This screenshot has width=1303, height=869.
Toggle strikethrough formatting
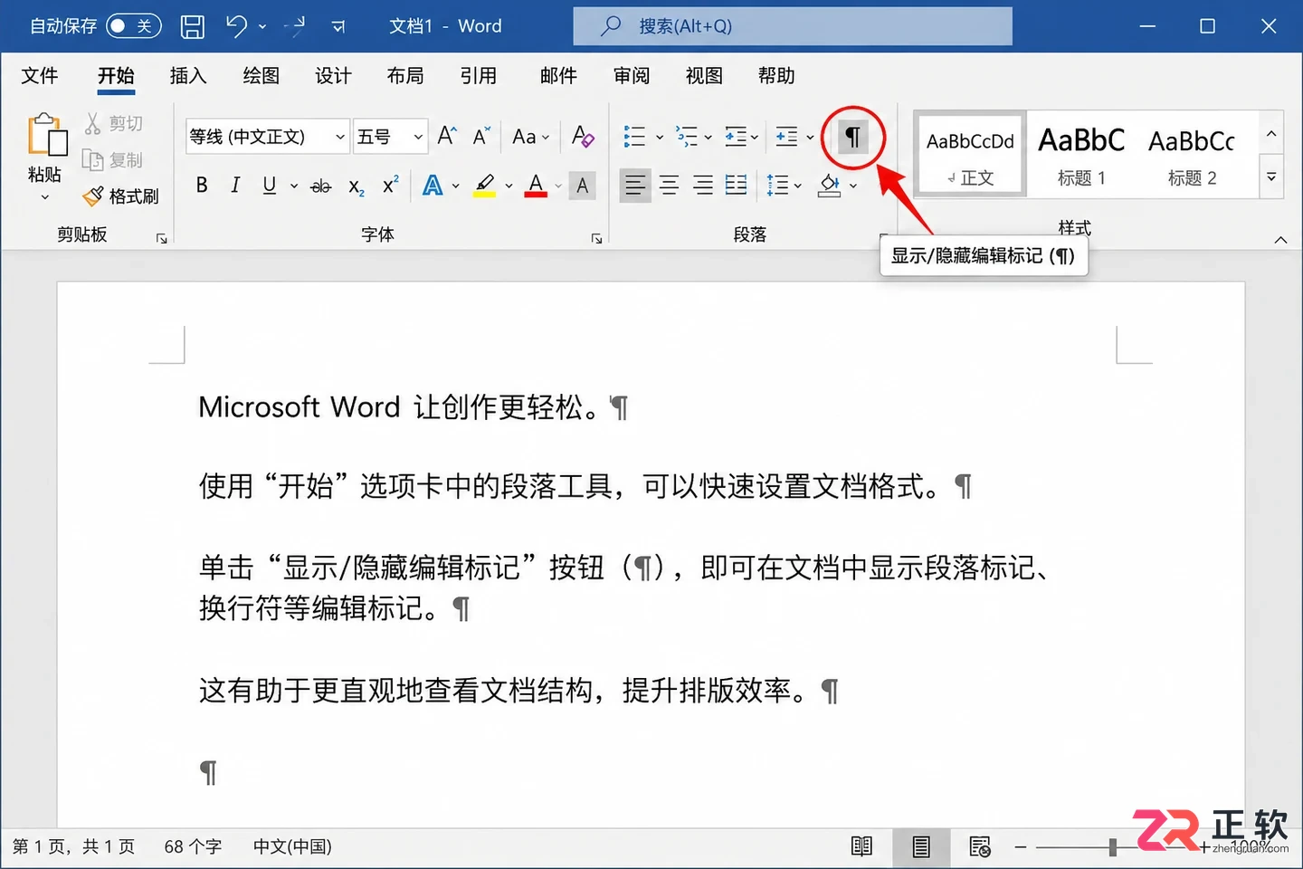[x=320, y=186]
